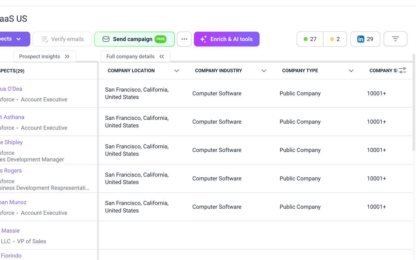Click Asthana row's Computer Software cell
The width and height of the screenshot is (416, 260).
(x=217, y=122)
